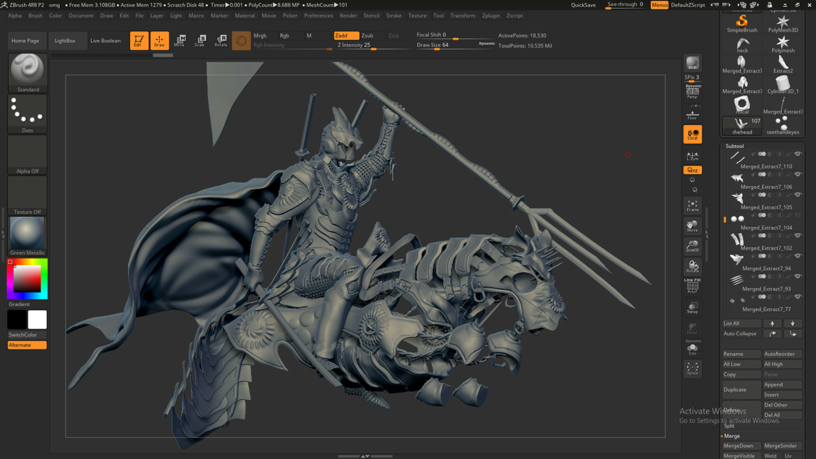The image size is (816, 459).
Task: Toggle PolyF line fill display
Action: (x=692, y=287)
